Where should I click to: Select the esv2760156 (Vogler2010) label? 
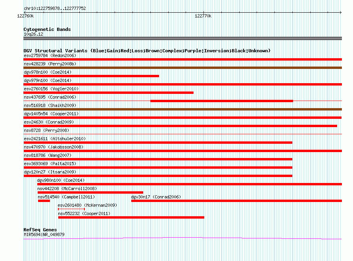51,89
